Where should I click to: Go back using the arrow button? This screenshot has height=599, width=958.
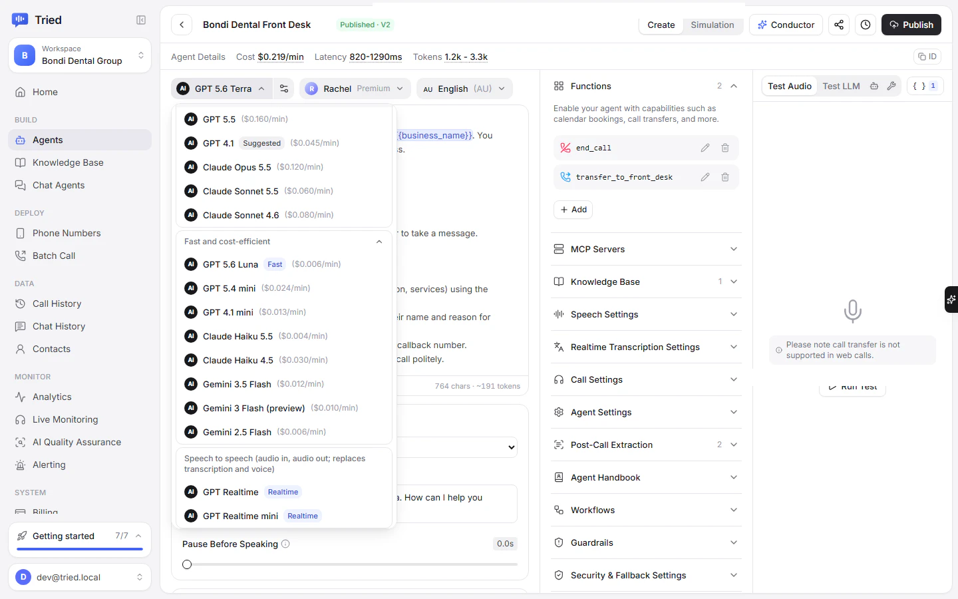click(x=182, y=25)
